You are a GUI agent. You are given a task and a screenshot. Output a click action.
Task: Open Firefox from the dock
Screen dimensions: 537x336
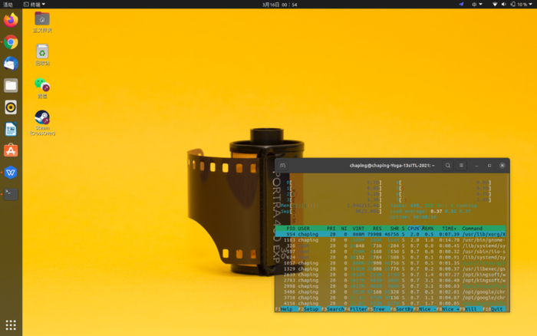tap(11, 21)
